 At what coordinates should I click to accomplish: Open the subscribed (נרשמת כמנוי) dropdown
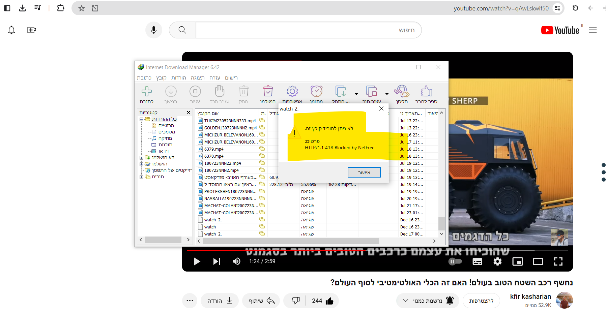[428, 301]
